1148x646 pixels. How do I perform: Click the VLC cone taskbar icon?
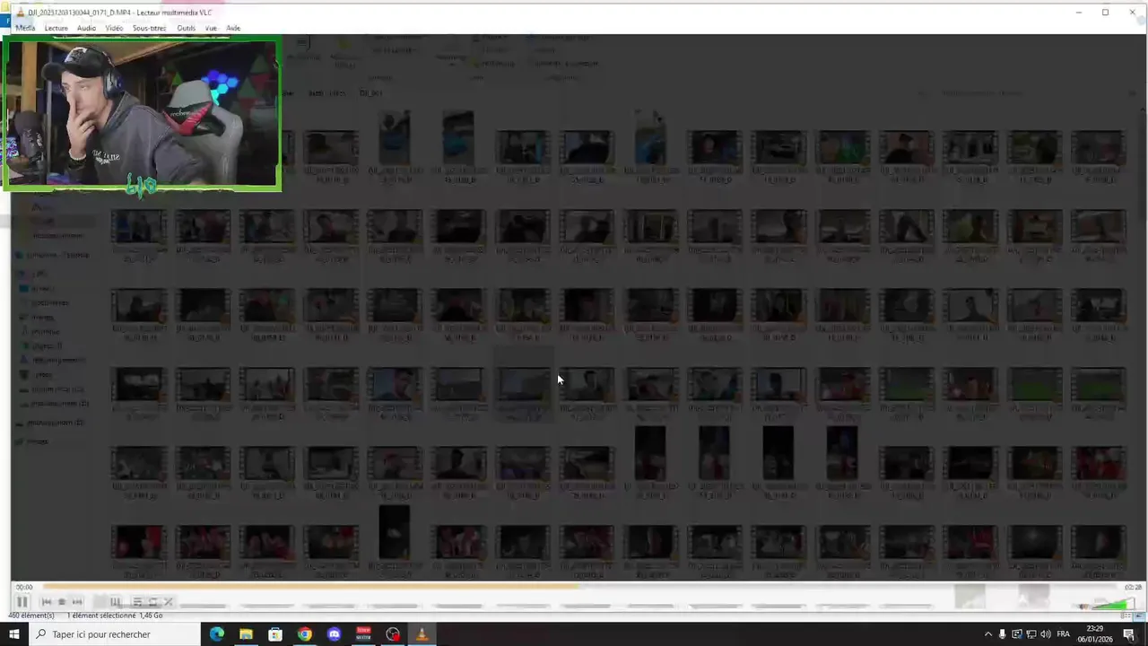422,634
